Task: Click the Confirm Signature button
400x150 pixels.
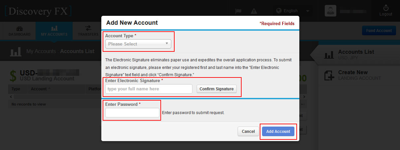Action: click(217, 89)
